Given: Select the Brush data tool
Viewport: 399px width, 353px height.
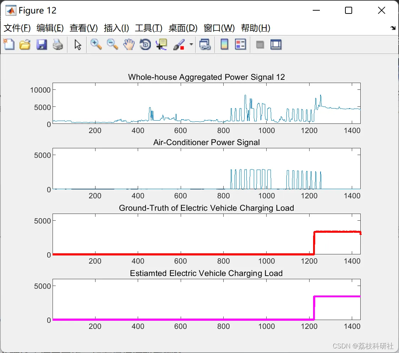Looking at the screenshot, I should click(179, 44).
